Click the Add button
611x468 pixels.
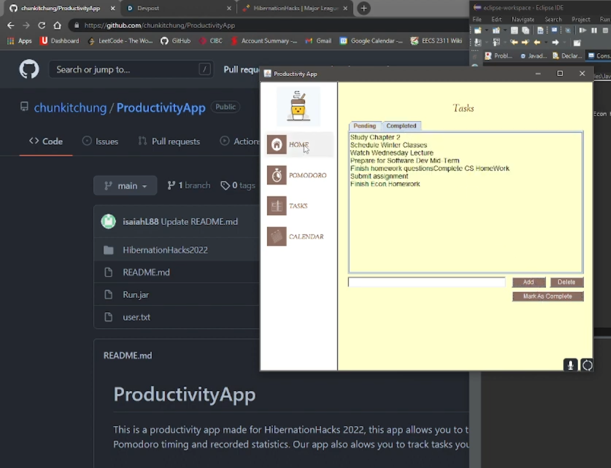(x=528, y=282)
